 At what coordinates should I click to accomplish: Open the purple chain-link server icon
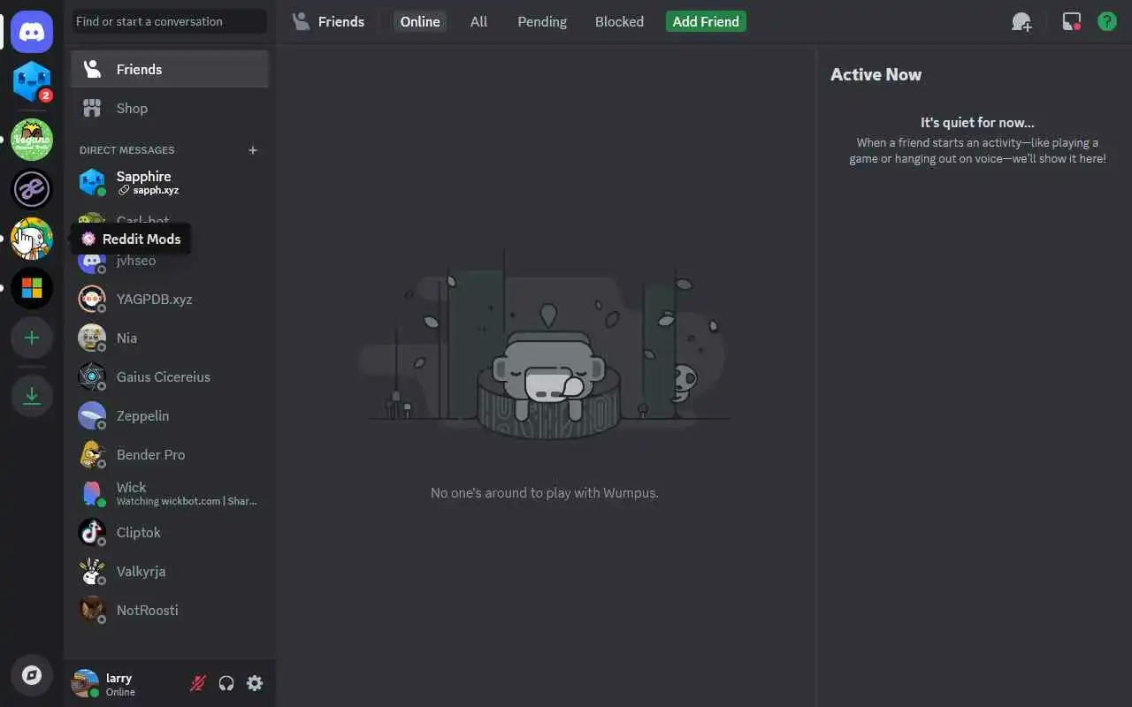point(32,189)
